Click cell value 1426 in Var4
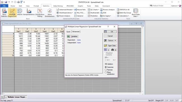The height and width of the screenshot is (102, 182). [x=45, y=43]
